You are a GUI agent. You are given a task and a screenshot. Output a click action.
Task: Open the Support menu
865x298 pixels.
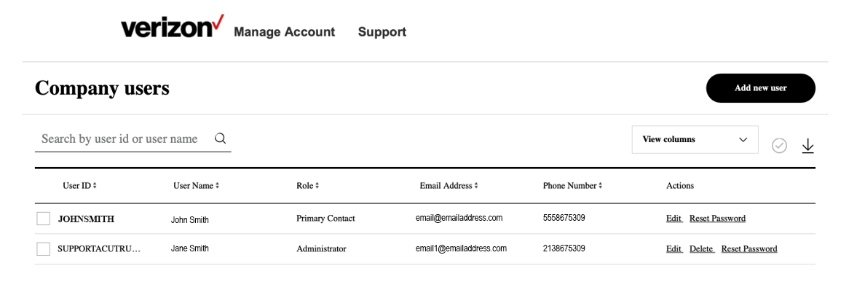382,32
